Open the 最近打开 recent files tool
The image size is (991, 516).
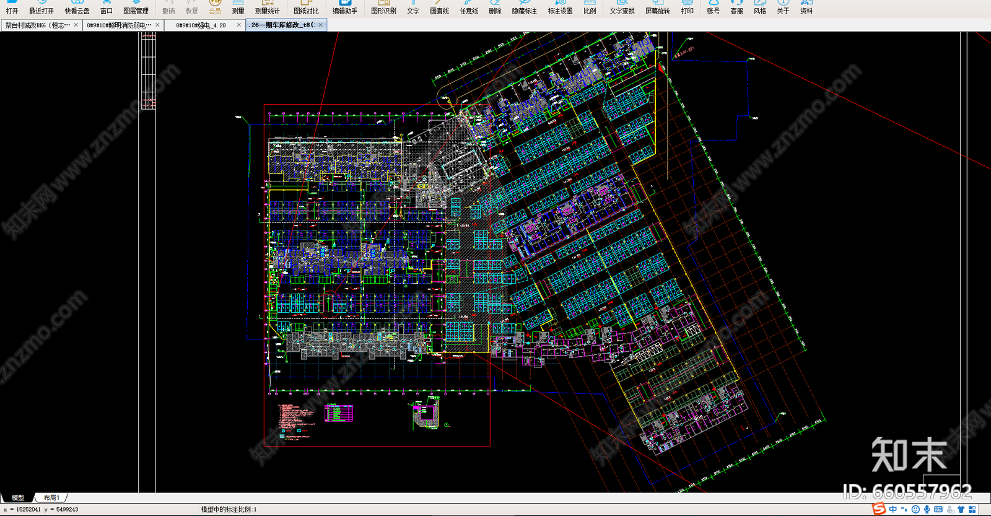[x=41, y=7]
